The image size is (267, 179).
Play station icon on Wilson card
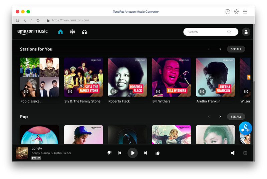tap(246, 92)
